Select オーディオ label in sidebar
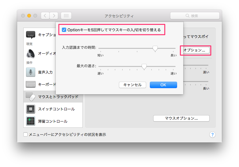The width and height of the screenshot is (239, 167). [47, 53]
